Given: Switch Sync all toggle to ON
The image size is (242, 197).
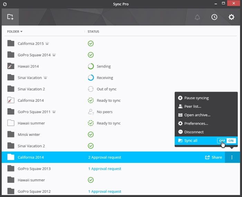Looking at the screenshot, I should pyautogui.click(x=231, y=141).
